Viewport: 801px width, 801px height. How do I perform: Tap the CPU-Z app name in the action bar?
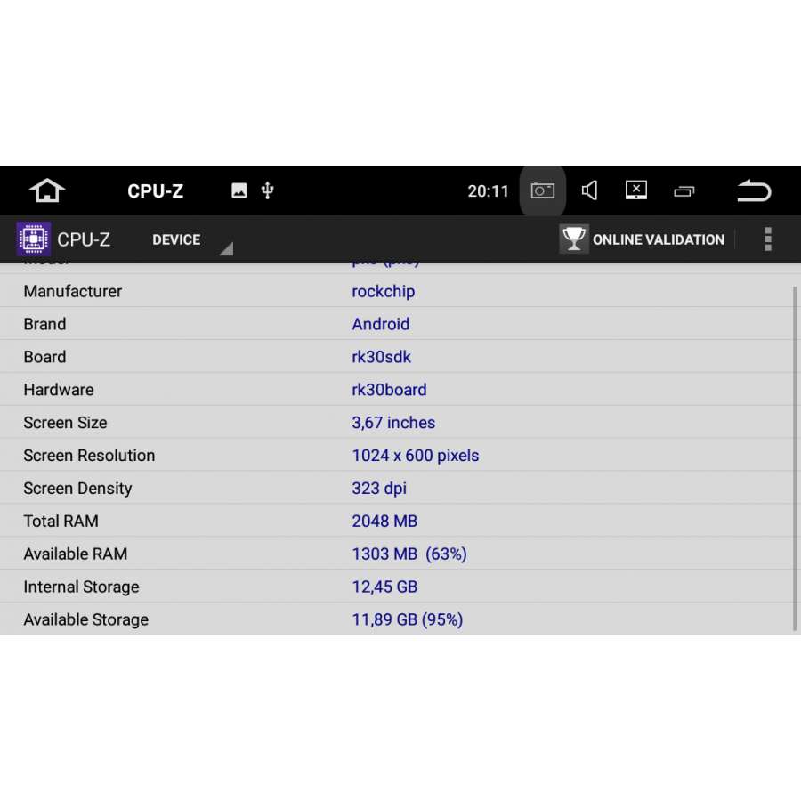(84, 239)
